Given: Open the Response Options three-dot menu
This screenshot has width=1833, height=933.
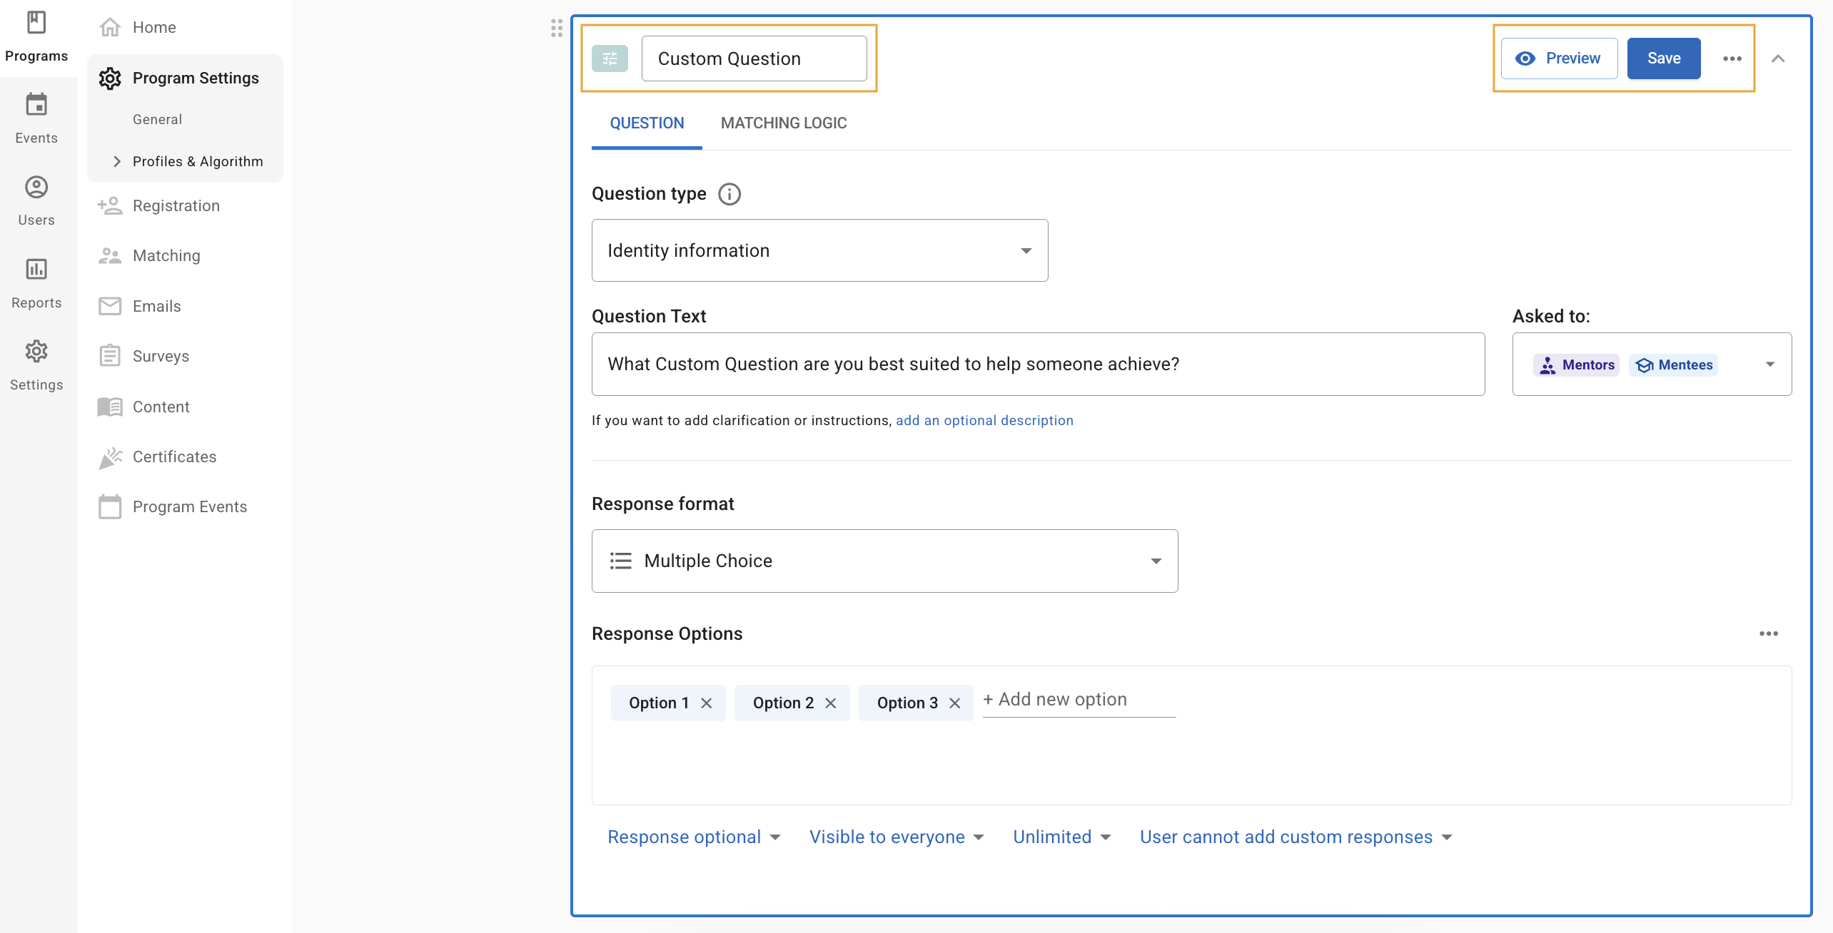Looking at the screenshot, I should click(x=1768, y=633).
